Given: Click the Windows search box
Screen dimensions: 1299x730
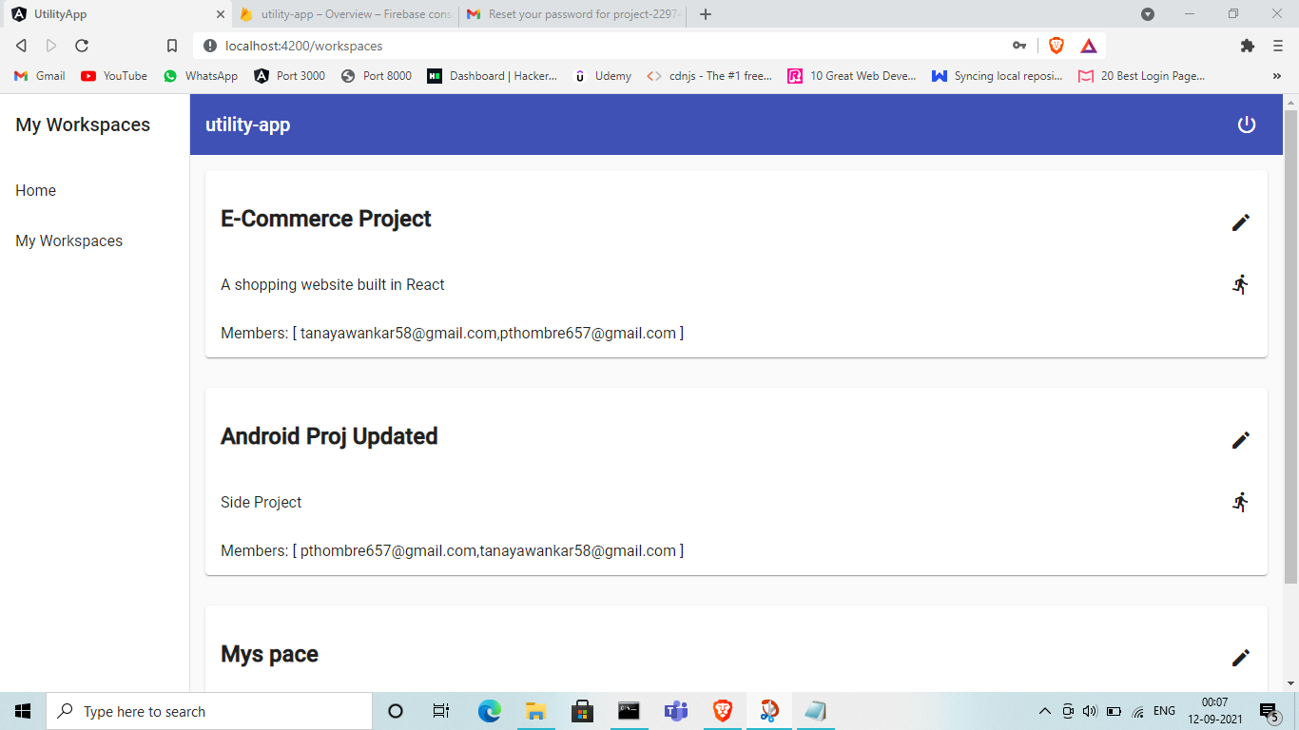Looking at the screenshot, I should click(209, 710).
